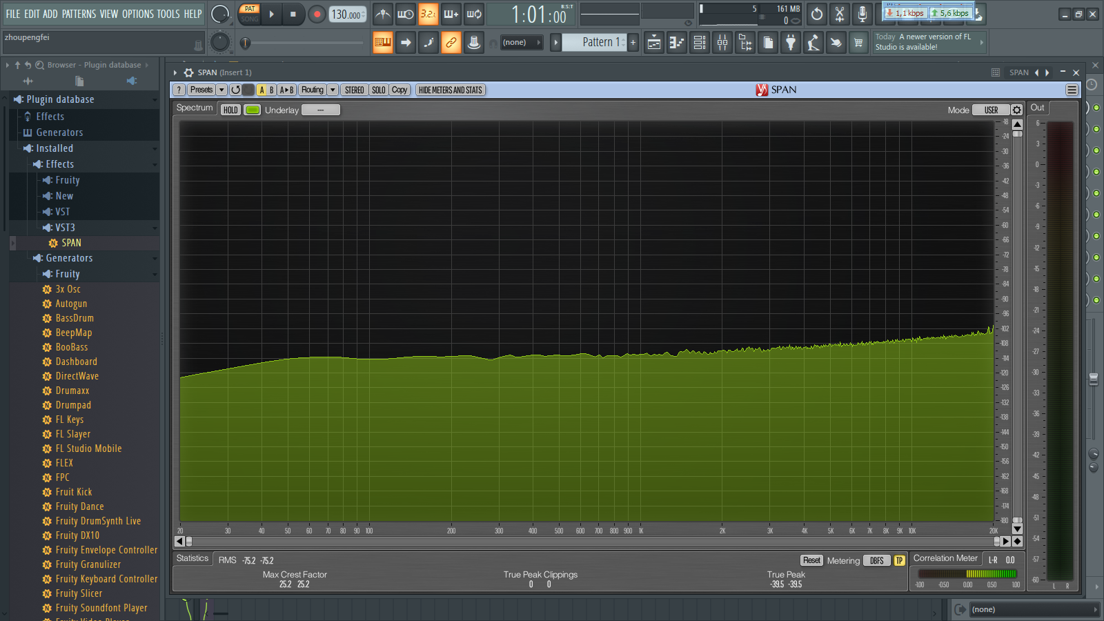Open the TOOLS menu

(x=168, y=14)
